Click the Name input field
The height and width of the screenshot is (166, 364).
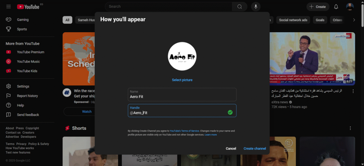pyautogui.click(x=182, y=94)
